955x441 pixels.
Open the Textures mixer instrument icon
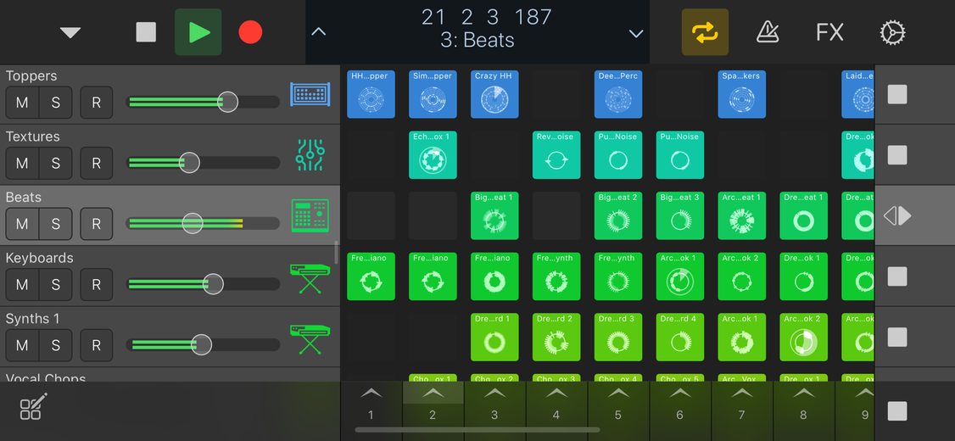click(310, 154)
